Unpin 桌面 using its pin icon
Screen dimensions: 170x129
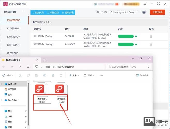coord(26,111)
